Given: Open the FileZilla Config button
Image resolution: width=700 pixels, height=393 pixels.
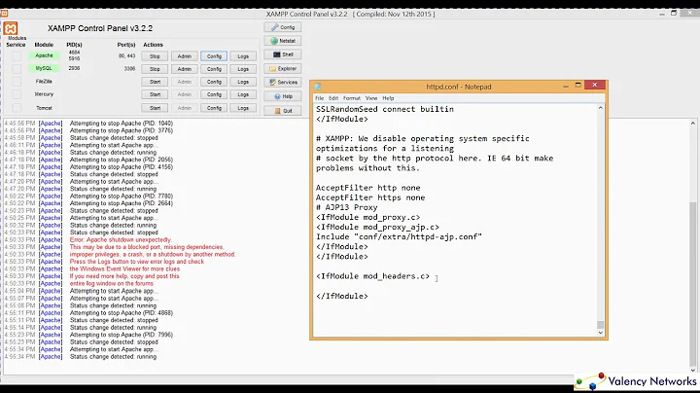Looking at the screenshot, I should [214, 82].
